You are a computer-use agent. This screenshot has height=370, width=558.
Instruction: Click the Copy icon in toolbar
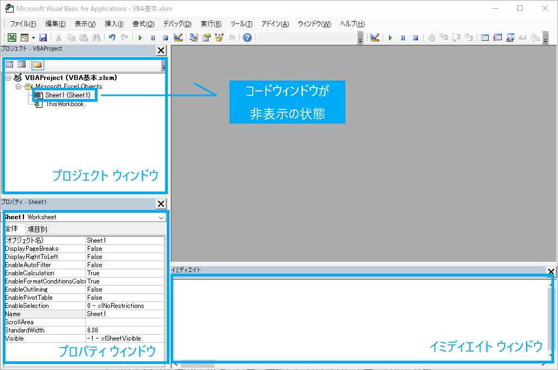point(71,38)
